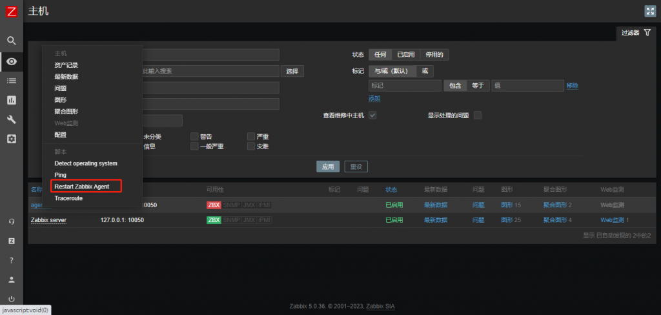661x315 pixels.
Task: Click the red ZBX availability badge
Action: click(x=214, y=205)
